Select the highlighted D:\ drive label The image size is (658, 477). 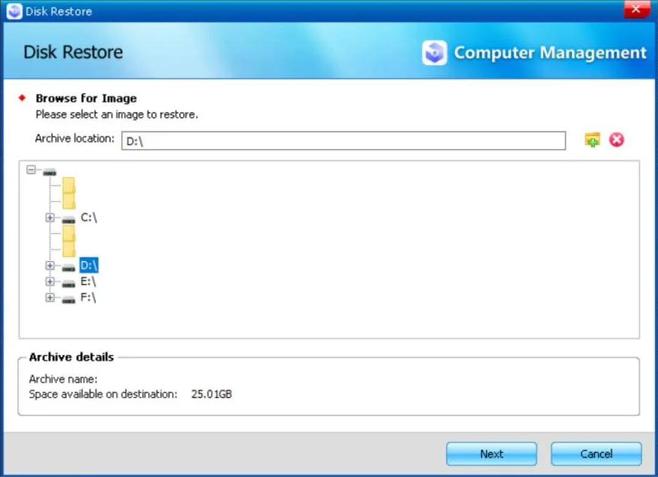click(x=89, y=266)
